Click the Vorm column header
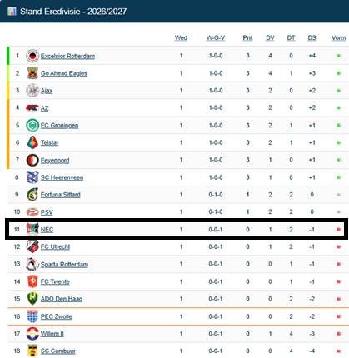 [x=338, y=38]
